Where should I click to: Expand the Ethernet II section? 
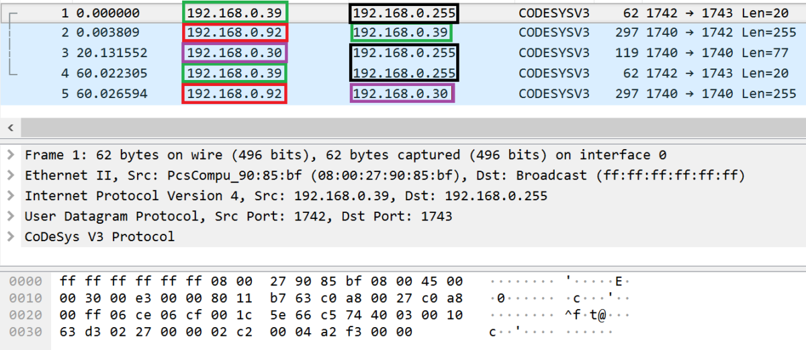[11, 176]
